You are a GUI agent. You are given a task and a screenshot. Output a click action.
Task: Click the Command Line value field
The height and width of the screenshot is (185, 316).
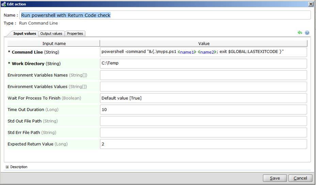203,52
